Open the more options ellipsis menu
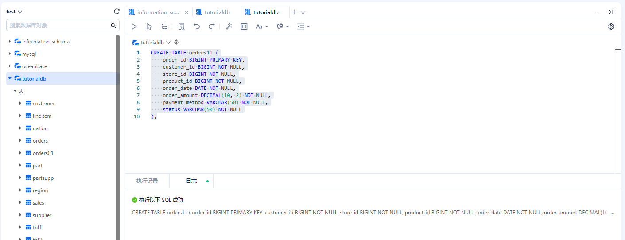The image size is (625, 240). (x=597, y=12)
